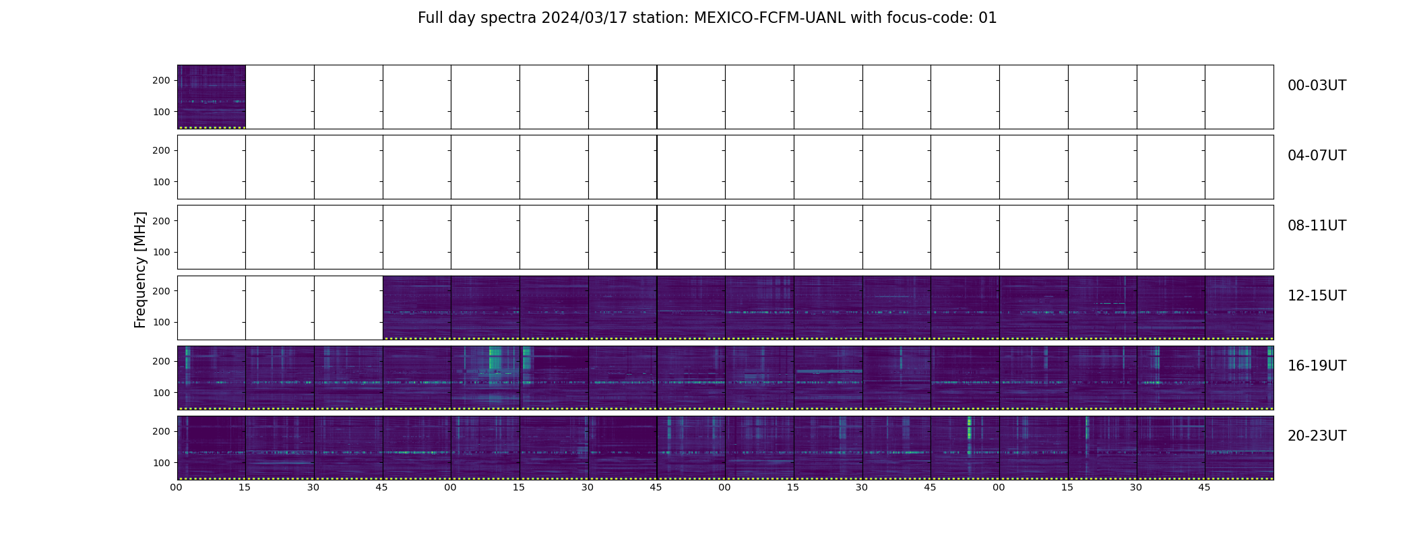Click the '200' tick of the 00-03UT row
The image size is (1415, 539).
coord(161,81)
